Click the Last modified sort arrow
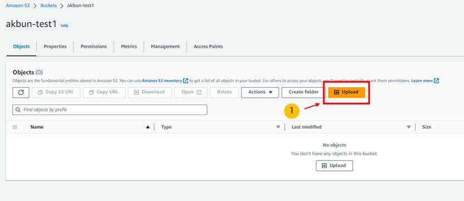 point(409,127)
